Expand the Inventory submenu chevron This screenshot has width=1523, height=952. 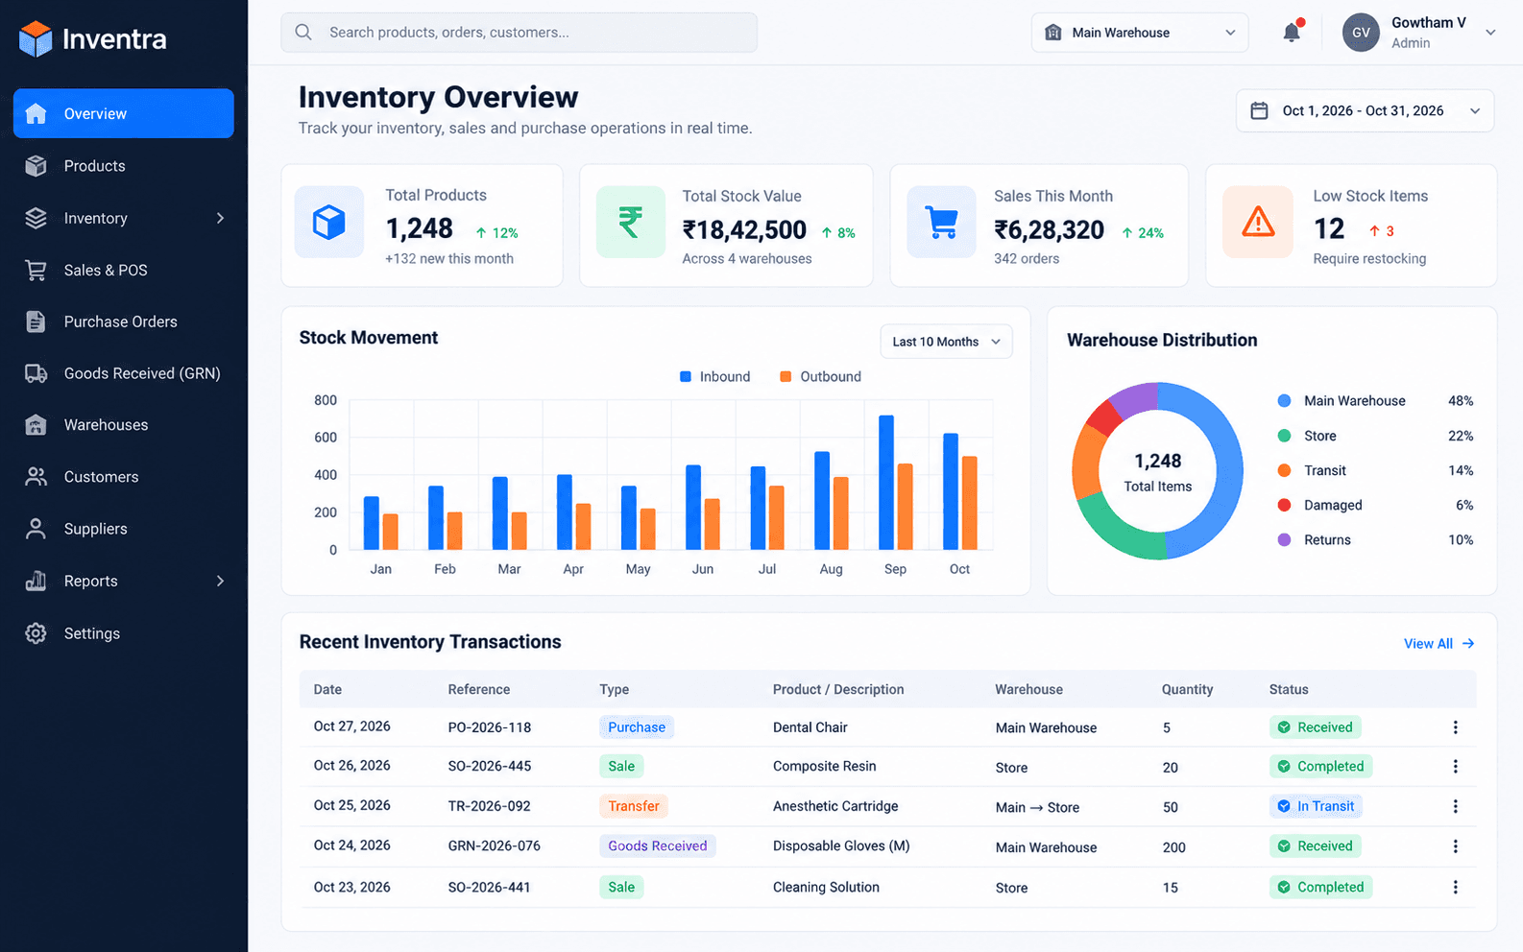220,218
